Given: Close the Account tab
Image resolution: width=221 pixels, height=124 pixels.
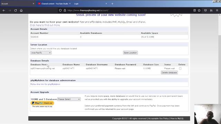Looking at the screenshot, I should [33, 4].
